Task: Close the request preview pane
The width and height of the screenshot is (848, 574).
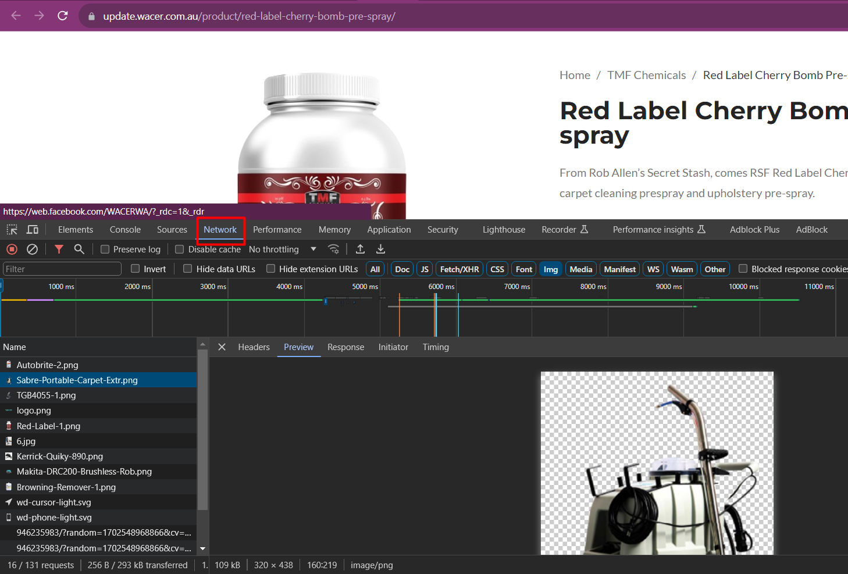Action: coord(222,347)
